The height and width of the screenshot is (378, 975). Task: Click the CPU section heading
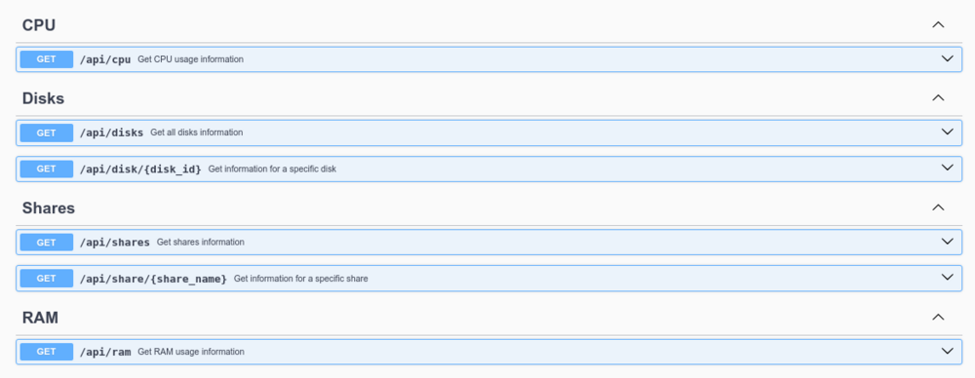click(x=39, y=25)
